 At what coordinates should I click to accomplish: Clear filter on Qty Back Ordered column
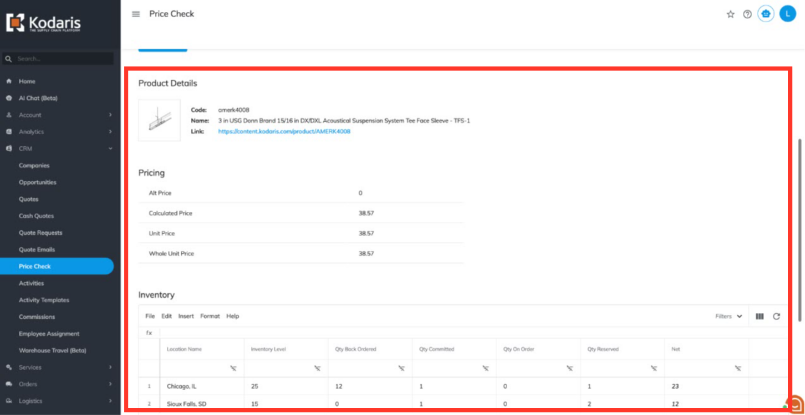pyautogui.click(x=401, y=368)
